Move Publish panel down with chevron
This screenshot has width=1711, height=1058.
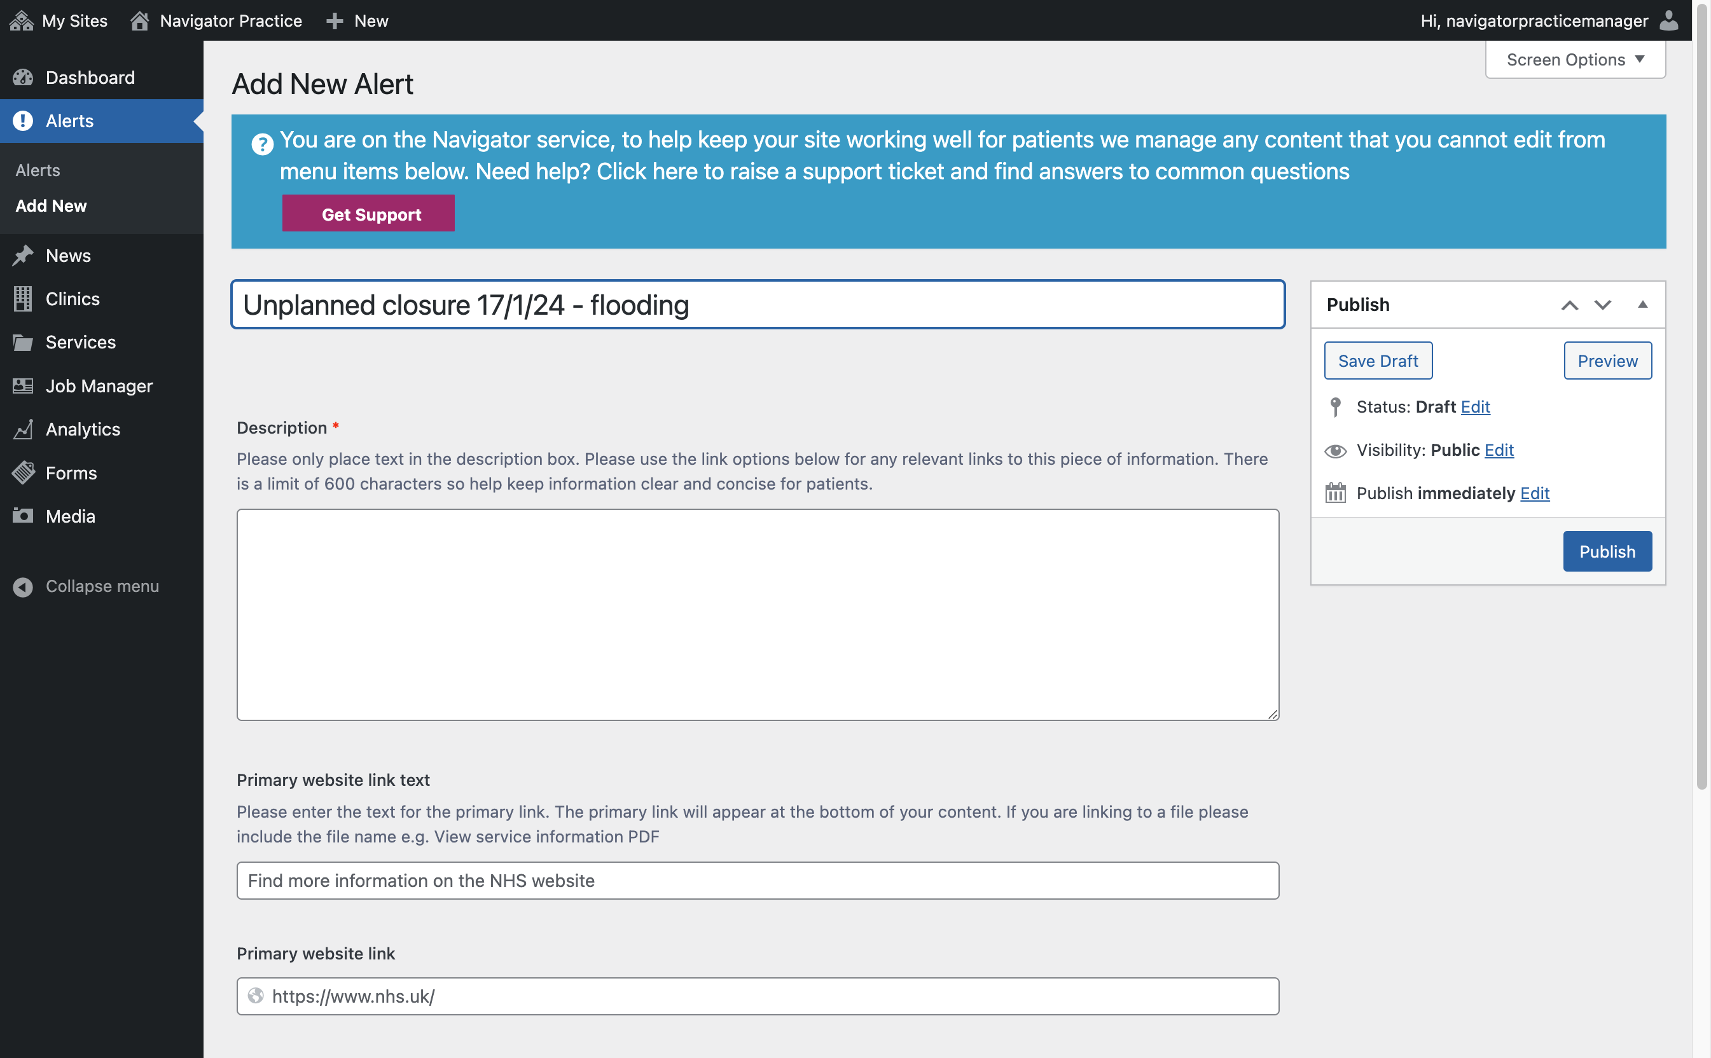1602,305
